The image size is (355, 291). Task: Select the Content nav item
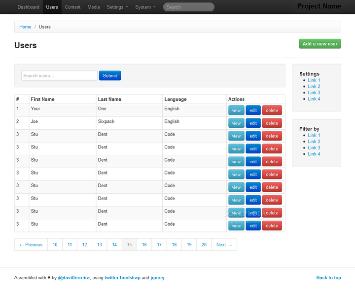coord(72,7)
